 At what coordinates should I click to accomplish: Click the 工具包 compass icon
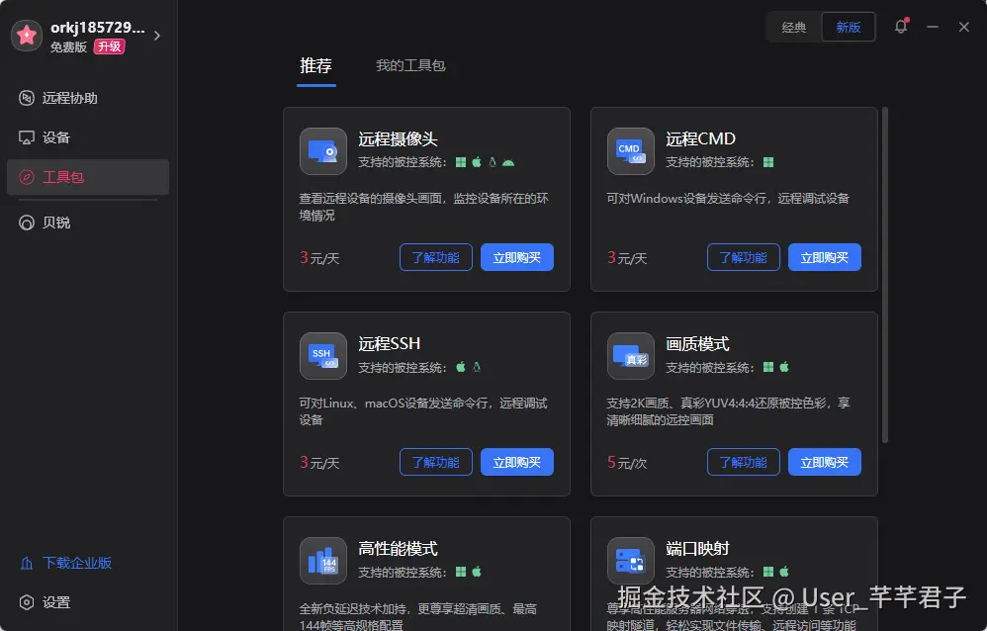click(x=27, y=177)
